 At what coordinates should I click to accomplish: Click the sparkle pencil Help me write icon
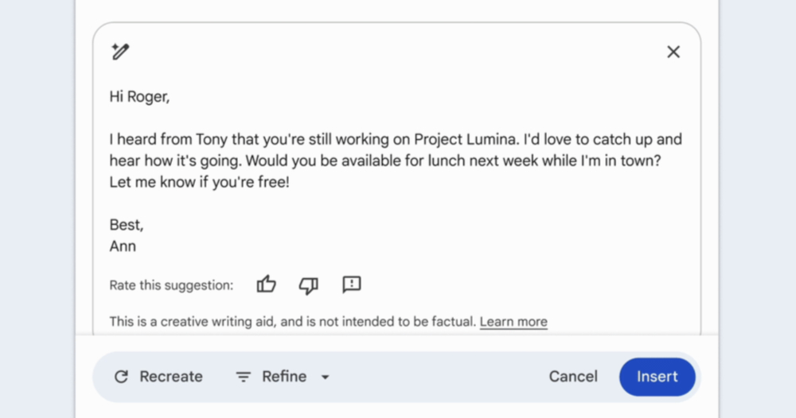[x=120, y=51]
